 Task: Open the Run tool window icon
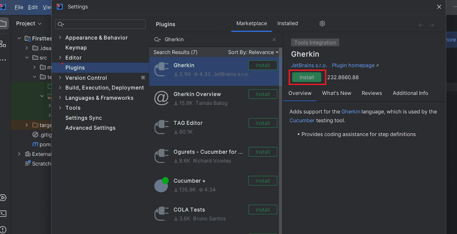coord(3,197)
